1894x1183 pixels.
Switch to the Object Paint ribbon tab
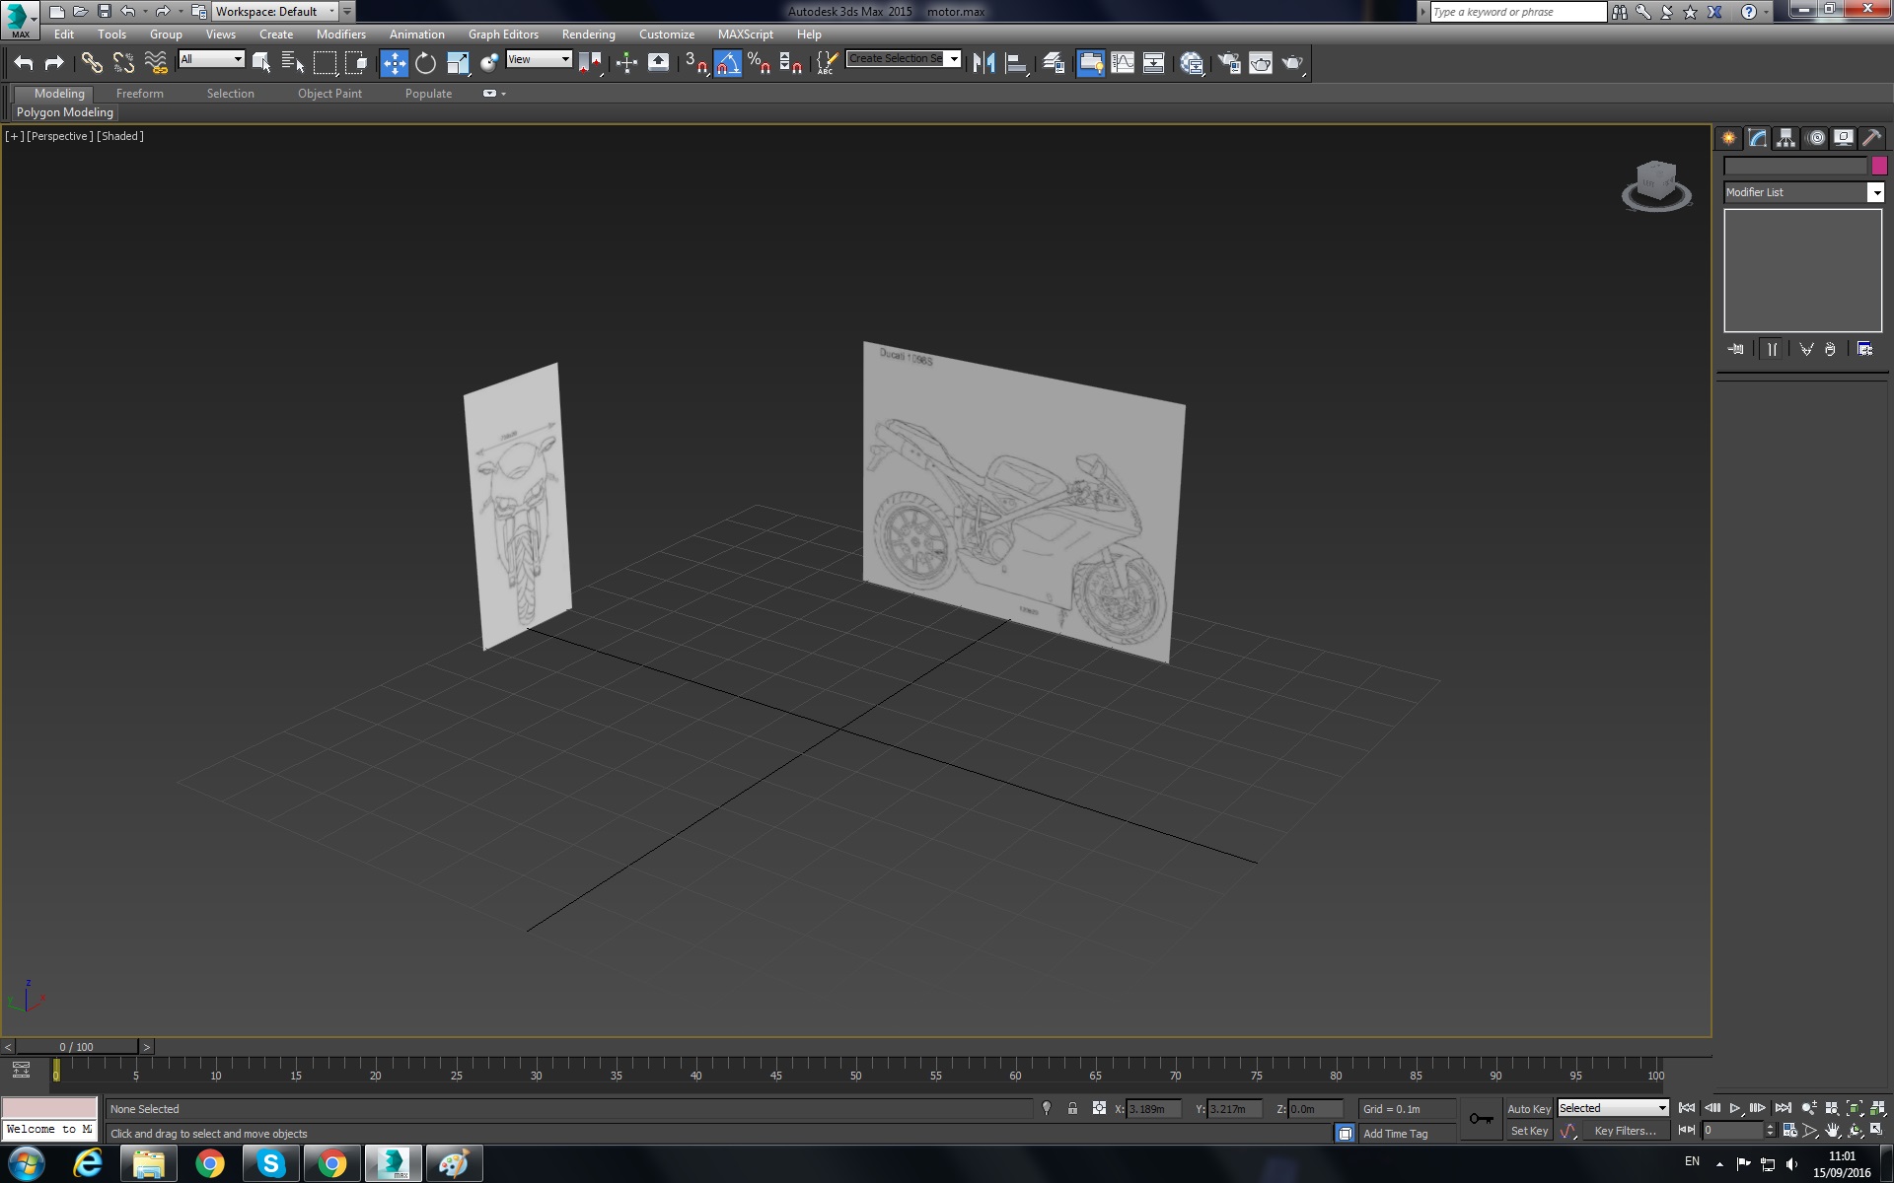tap(329, 94)
